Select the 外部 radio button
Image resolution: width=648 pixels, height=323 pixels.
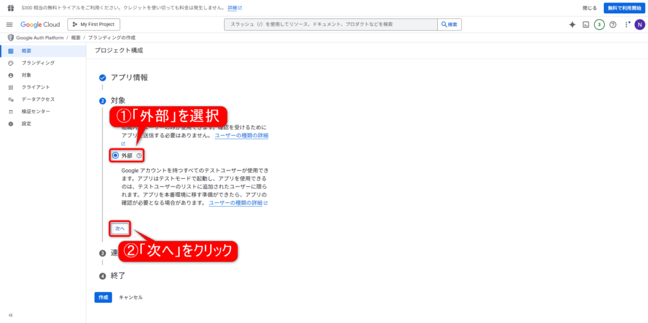[x=115, y=155]
